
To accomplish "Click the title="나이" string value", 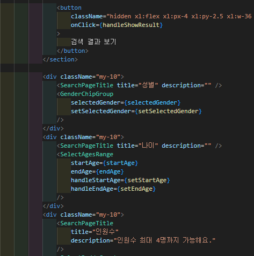I will coord(148,146).
